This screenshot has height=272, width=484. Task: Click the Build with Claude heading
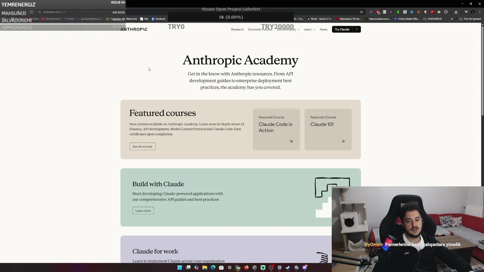click(x=158, y=184)
